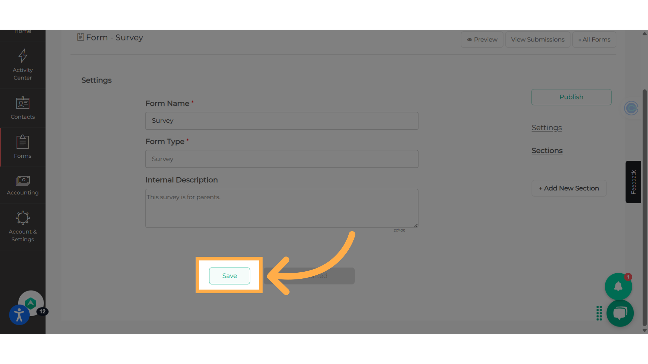Jump to Settings link
Screen dimensions: 648x364
coord(546,128)
